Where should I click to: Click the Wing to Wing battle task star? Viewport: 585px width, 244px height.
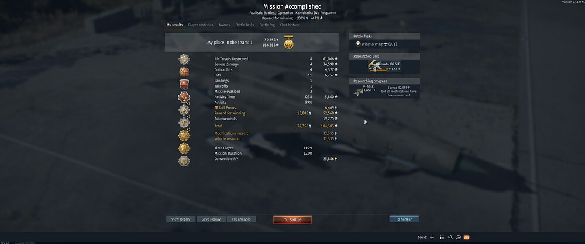tap(358, 44)
